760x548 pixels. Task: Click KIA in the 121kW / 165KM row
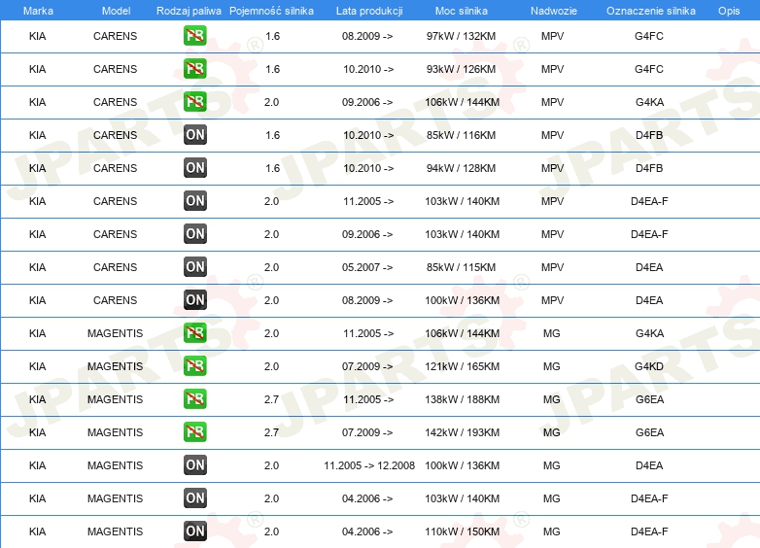(x=37, y=366)
